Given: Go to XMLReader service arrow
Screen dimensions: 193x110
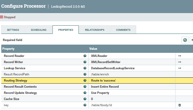Looking at the screenshot, I should 180,56.
